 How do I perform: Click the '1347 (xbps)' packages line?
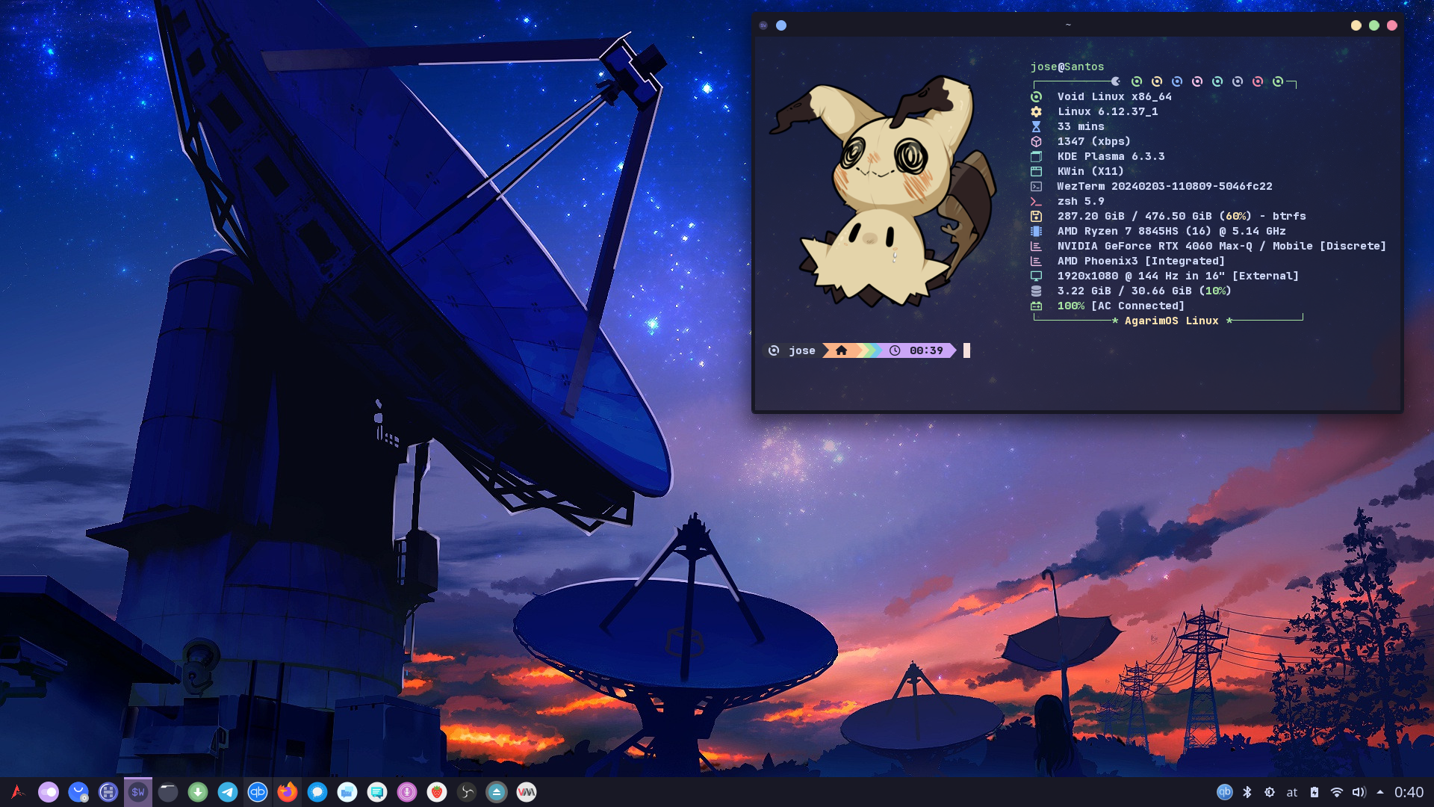[1094, 141]
